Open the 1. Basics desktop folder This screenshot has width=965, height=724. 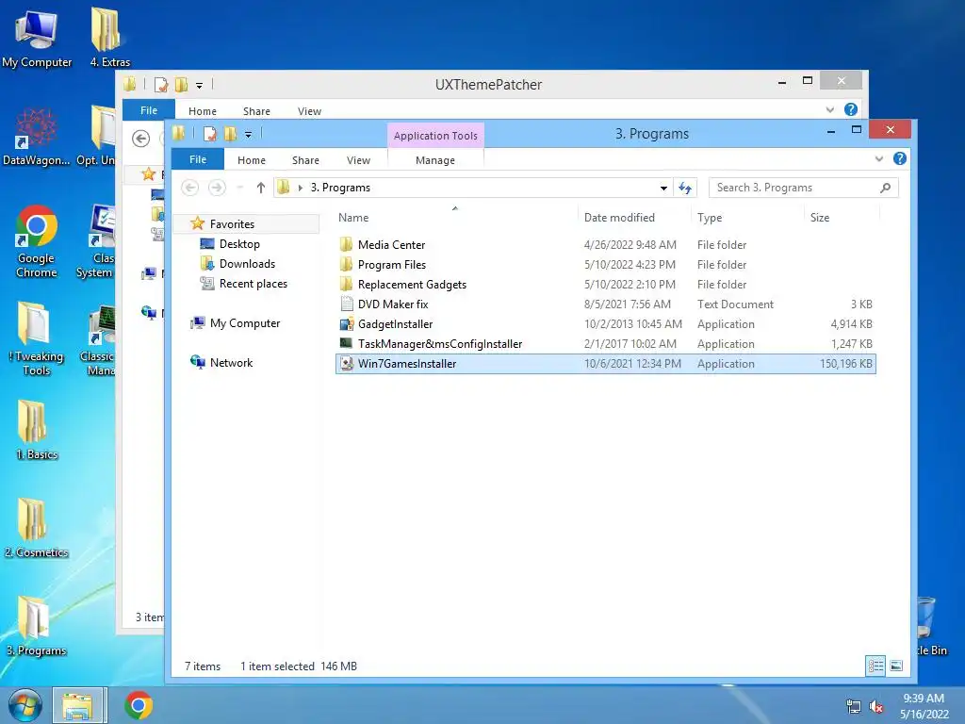[x=37, y=430]
